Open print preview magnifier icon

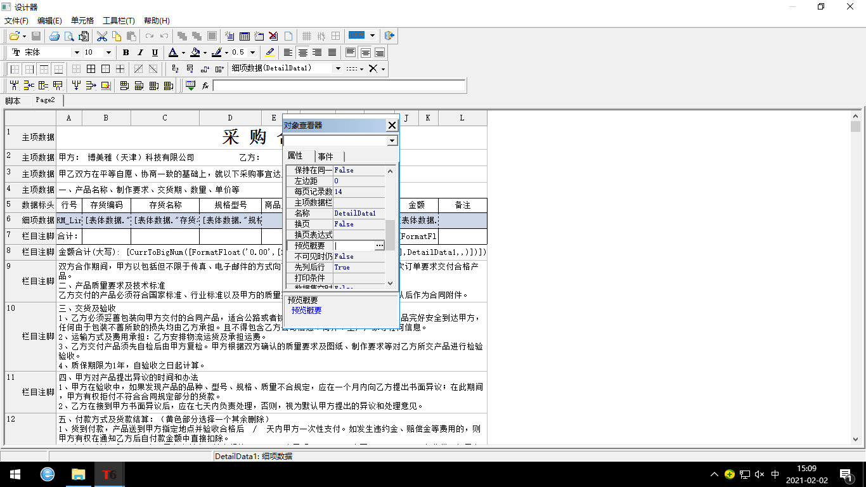[68, 36]
